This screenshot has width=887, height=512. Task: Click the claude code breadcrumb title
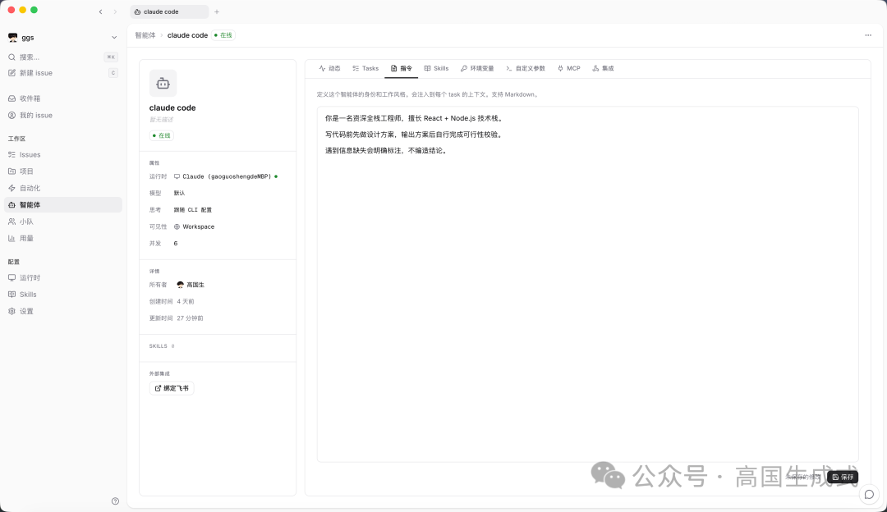click(188, 35)
